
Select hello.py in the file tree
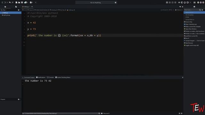[11, 13]
